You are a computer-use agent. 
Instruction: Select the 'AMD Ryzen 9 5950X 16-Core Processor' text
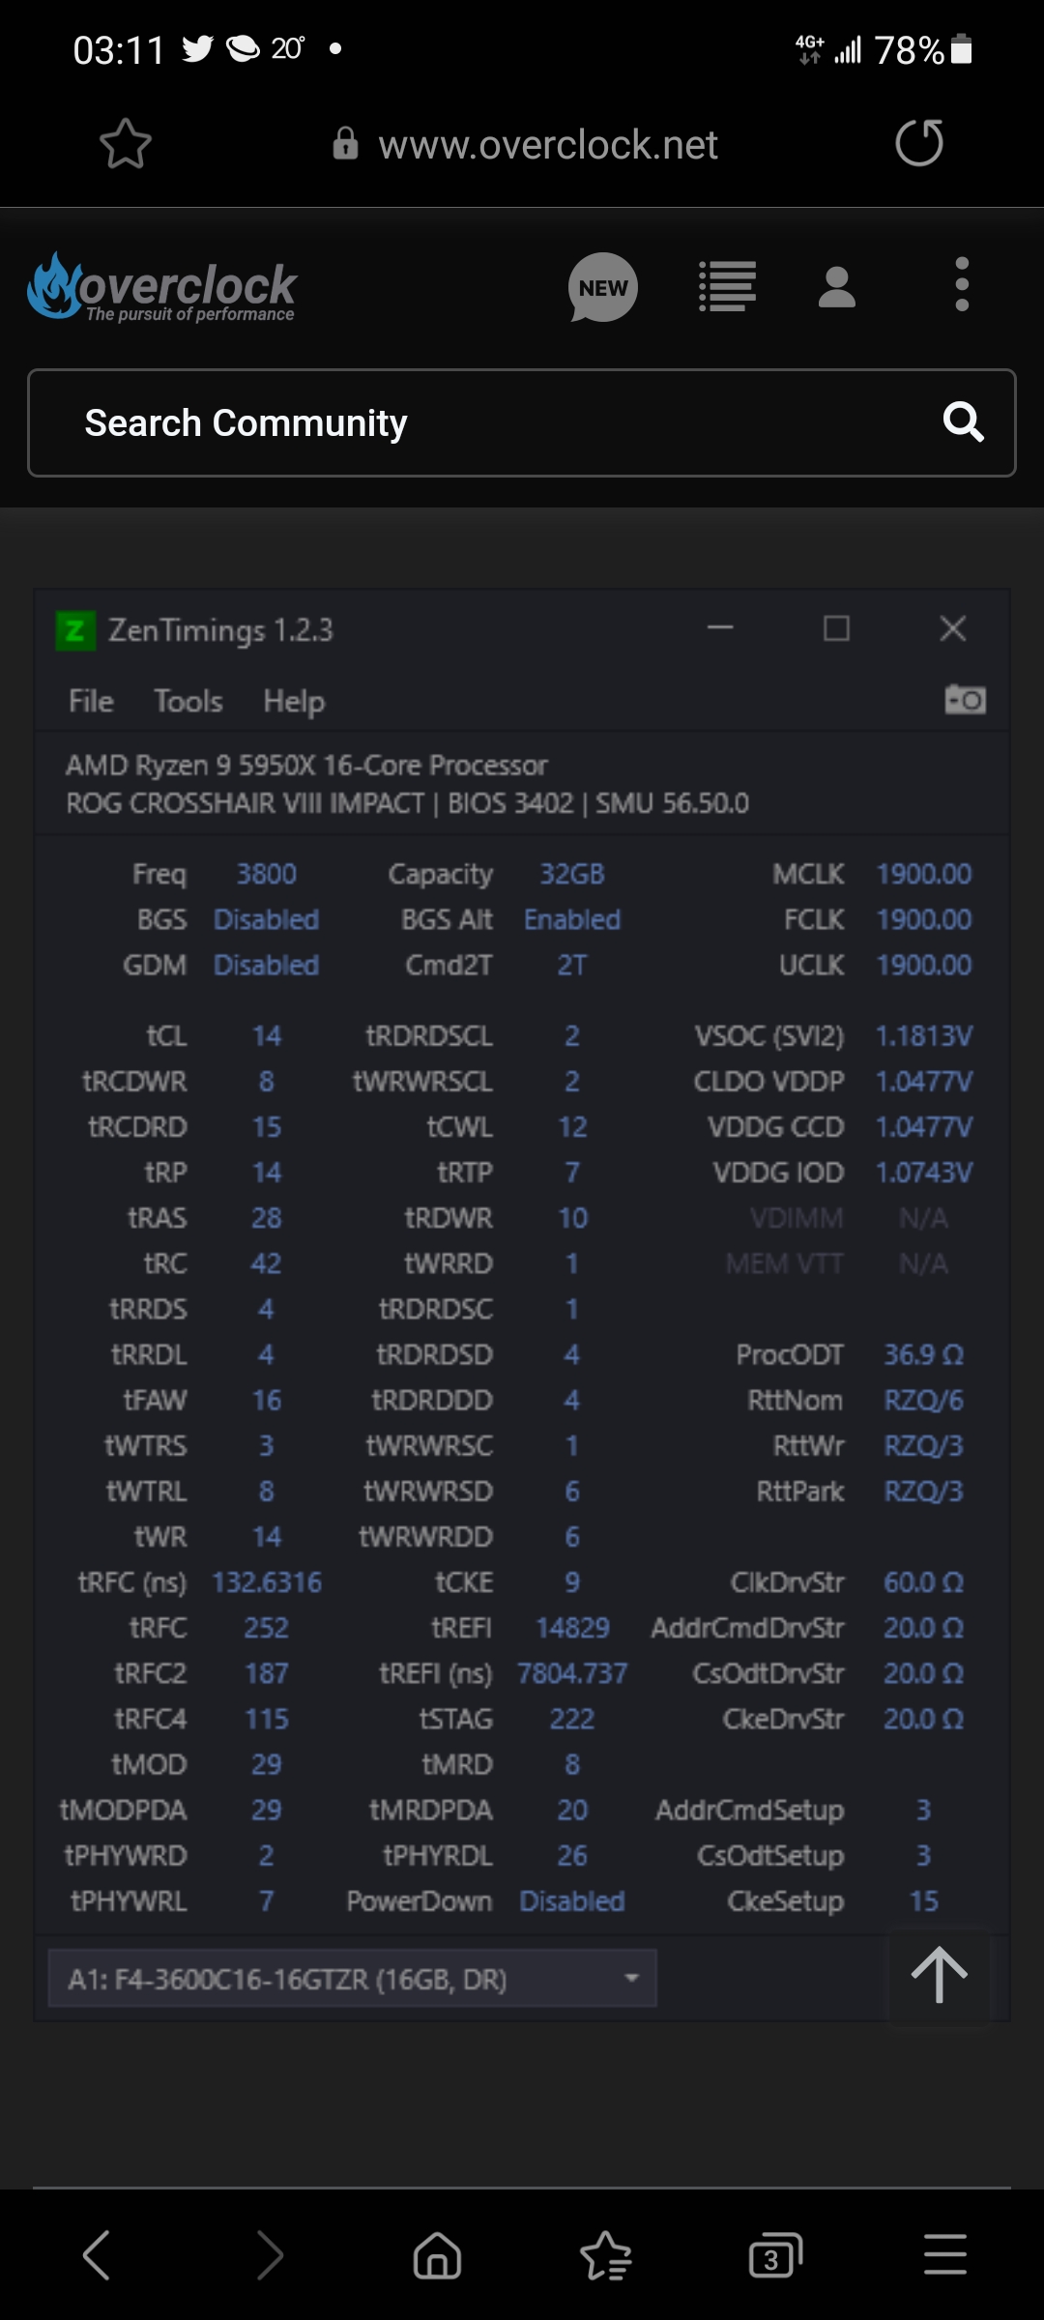click(306, 766)
